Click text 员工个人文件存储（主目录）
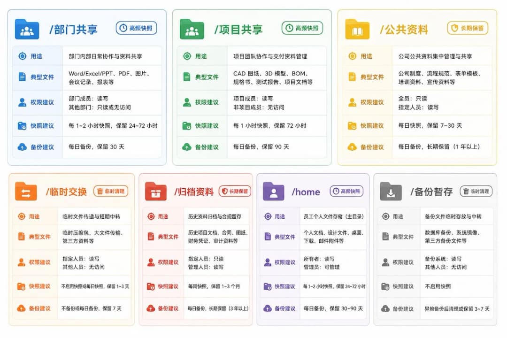This screenshot has height=338, width=507. [334, 216]
